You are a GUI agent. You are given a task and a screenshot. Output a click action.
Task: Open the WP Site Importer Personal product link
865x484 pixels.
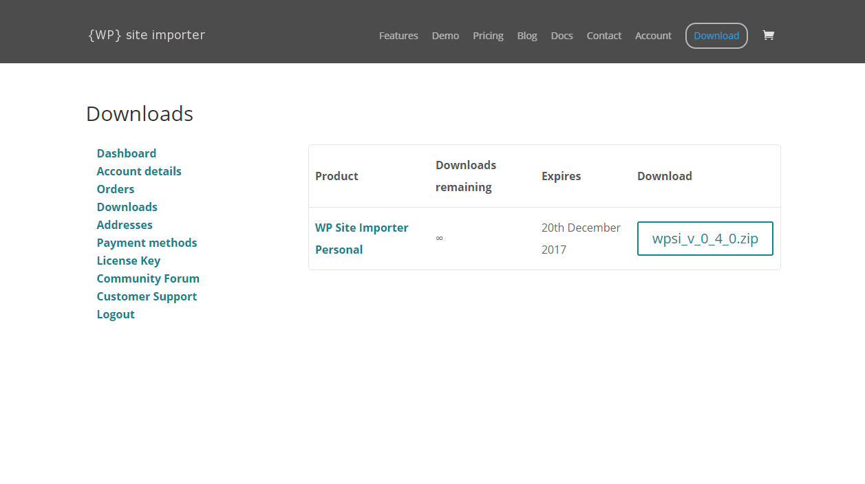[362, 239]
